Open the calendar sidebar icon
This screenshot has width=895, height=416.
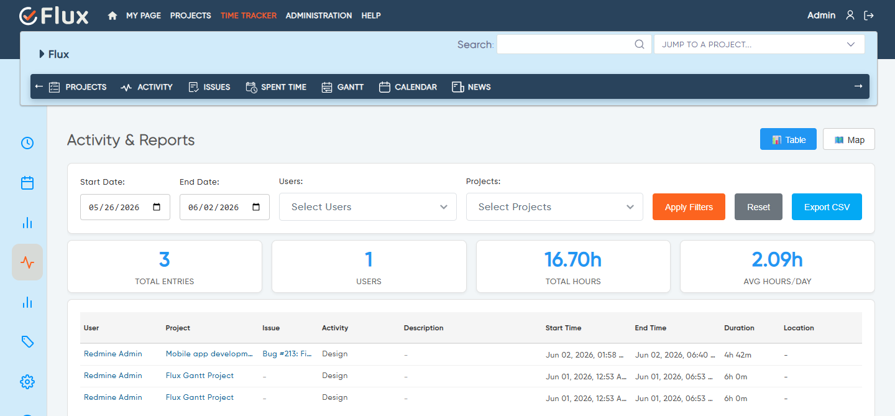click(27, 183)
